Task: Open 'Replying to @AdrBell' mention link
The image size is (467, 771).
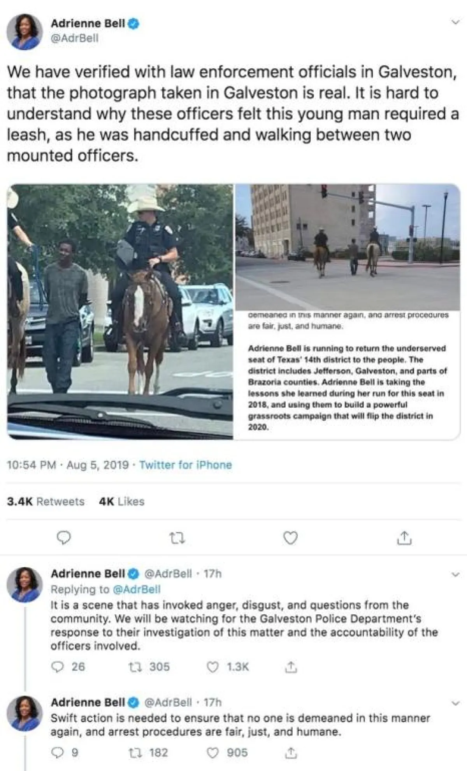Action: click(136, 589)
